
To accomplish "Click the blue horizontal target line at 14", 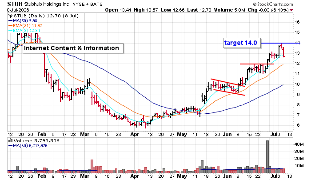I will (280, 43).
